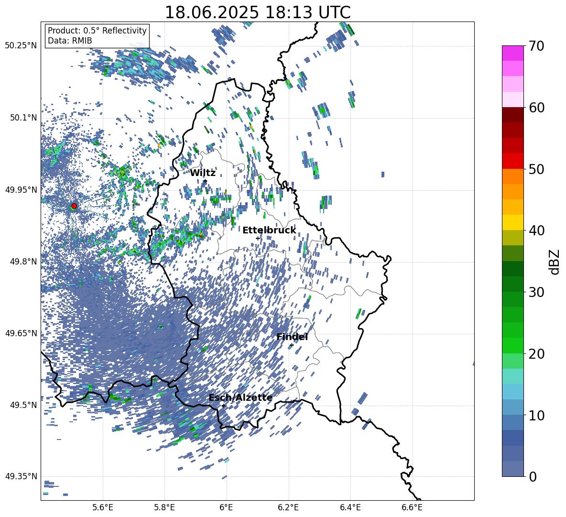Screen dimensions: 566x517
Task: Click the Ettelbruck city label
Action: click(x=269, y=231)
